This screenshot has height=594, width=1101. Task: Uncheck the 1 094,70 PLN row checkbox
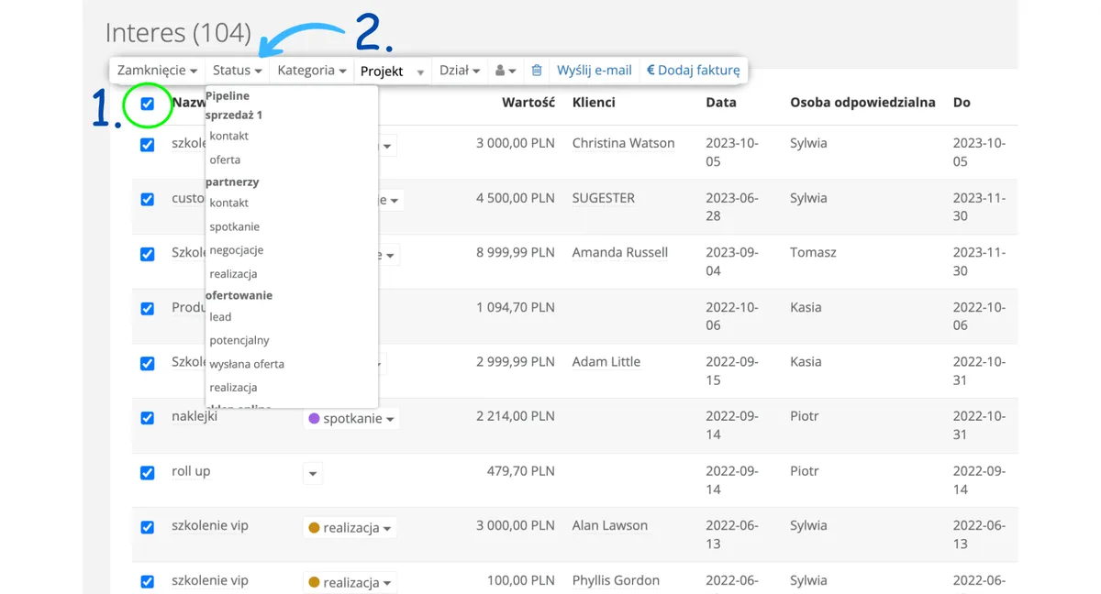(x=147, y=309)
